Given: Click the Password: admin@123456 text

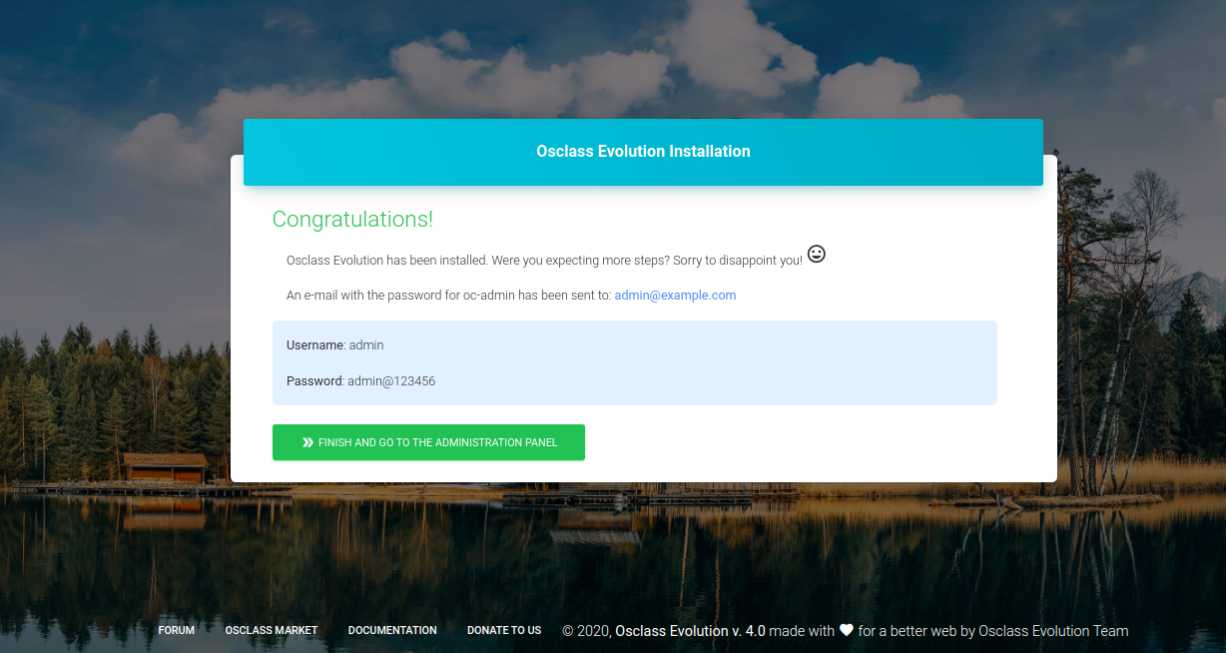Looking at the screenshot, I should tap(361, 381).
